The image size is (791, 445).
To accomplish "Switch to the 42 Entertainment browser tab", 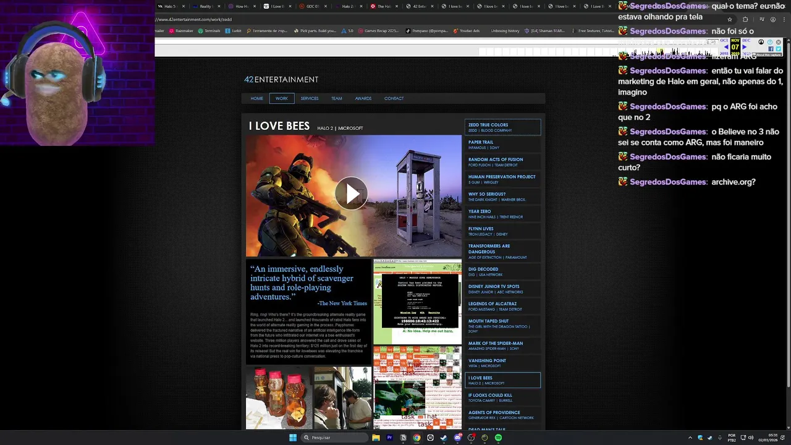I will tap(420, 6).
